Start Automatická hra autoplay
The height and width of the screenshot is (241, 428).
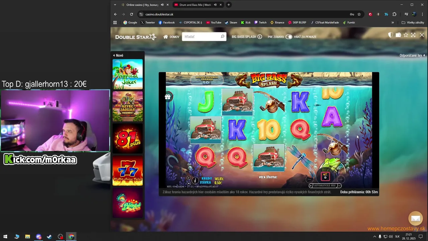pyautogui.click(x=325, y=185)
